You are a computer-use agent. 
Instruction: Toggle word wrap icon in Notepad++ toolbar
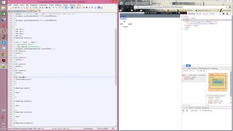click(66, 8)
